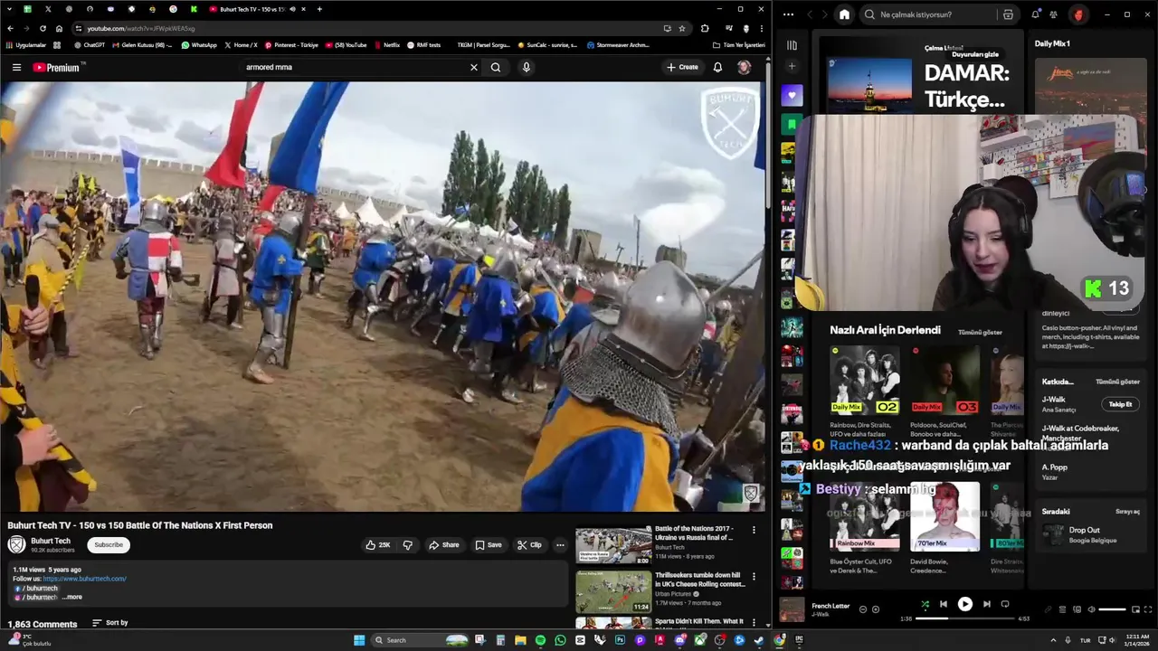Toggle Spotify repeat
Viewport: 1158px width, 651px height.
click(x=1005, y=604)
